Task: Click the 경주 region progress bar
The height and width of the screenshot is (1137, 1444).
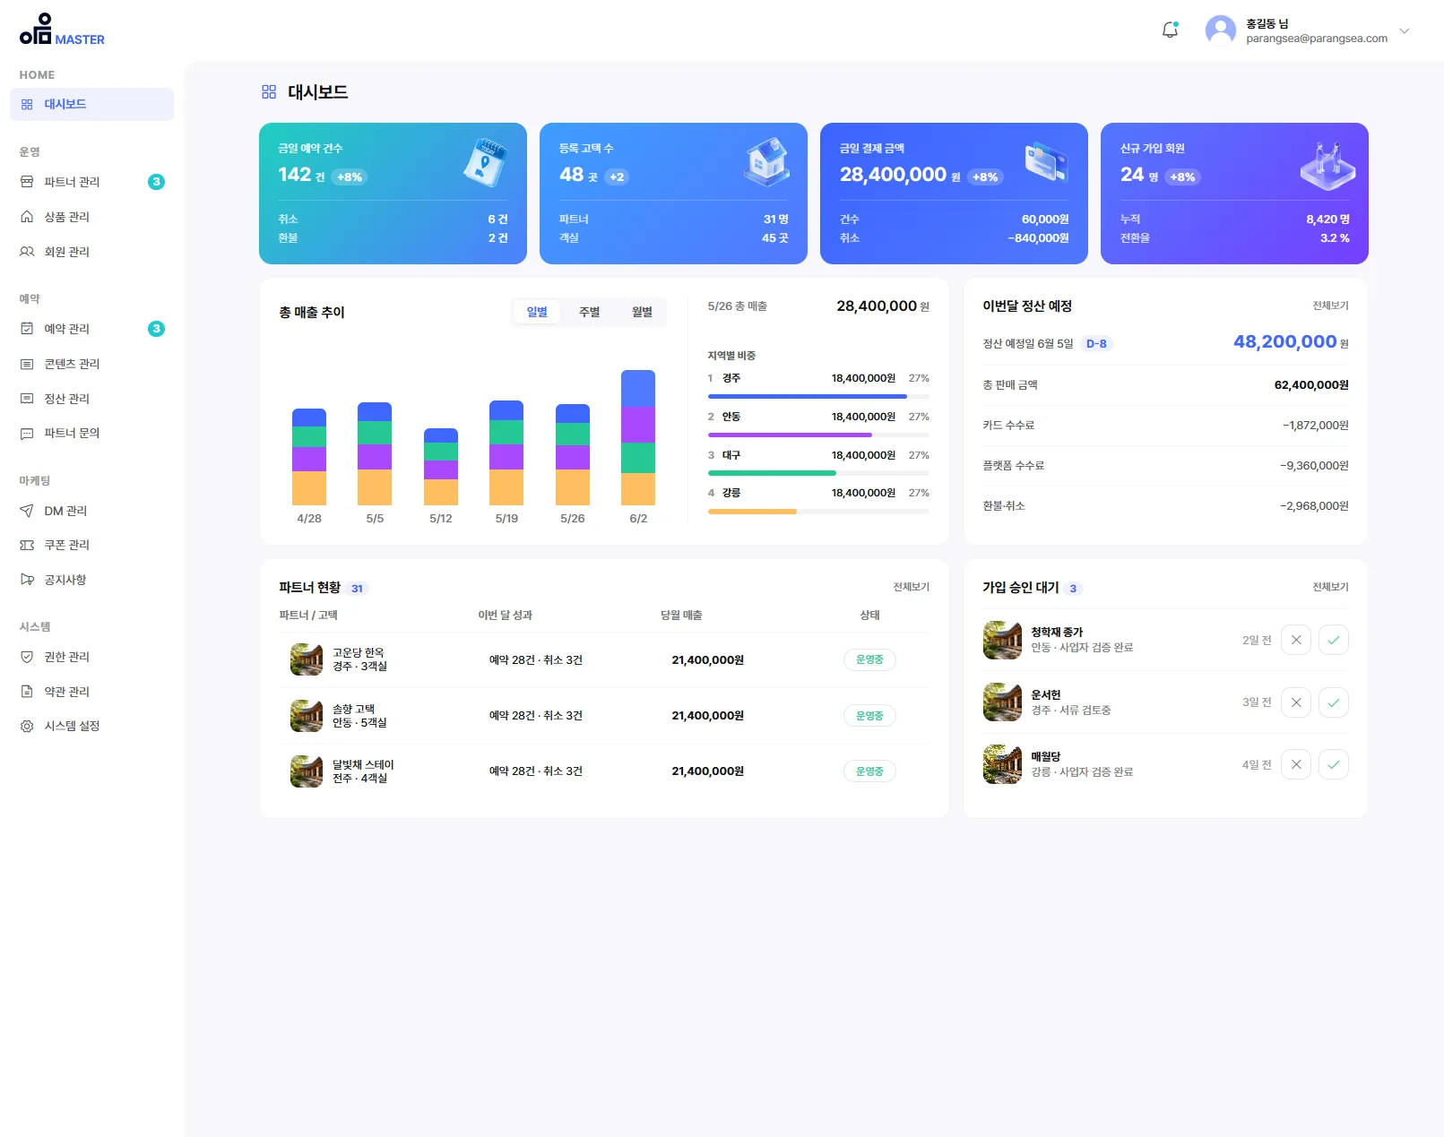Action: click(x=818, y=396)
